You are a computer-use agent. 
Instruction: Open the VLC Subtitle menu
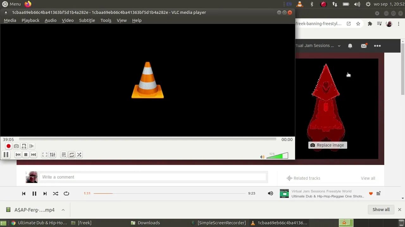87,20
